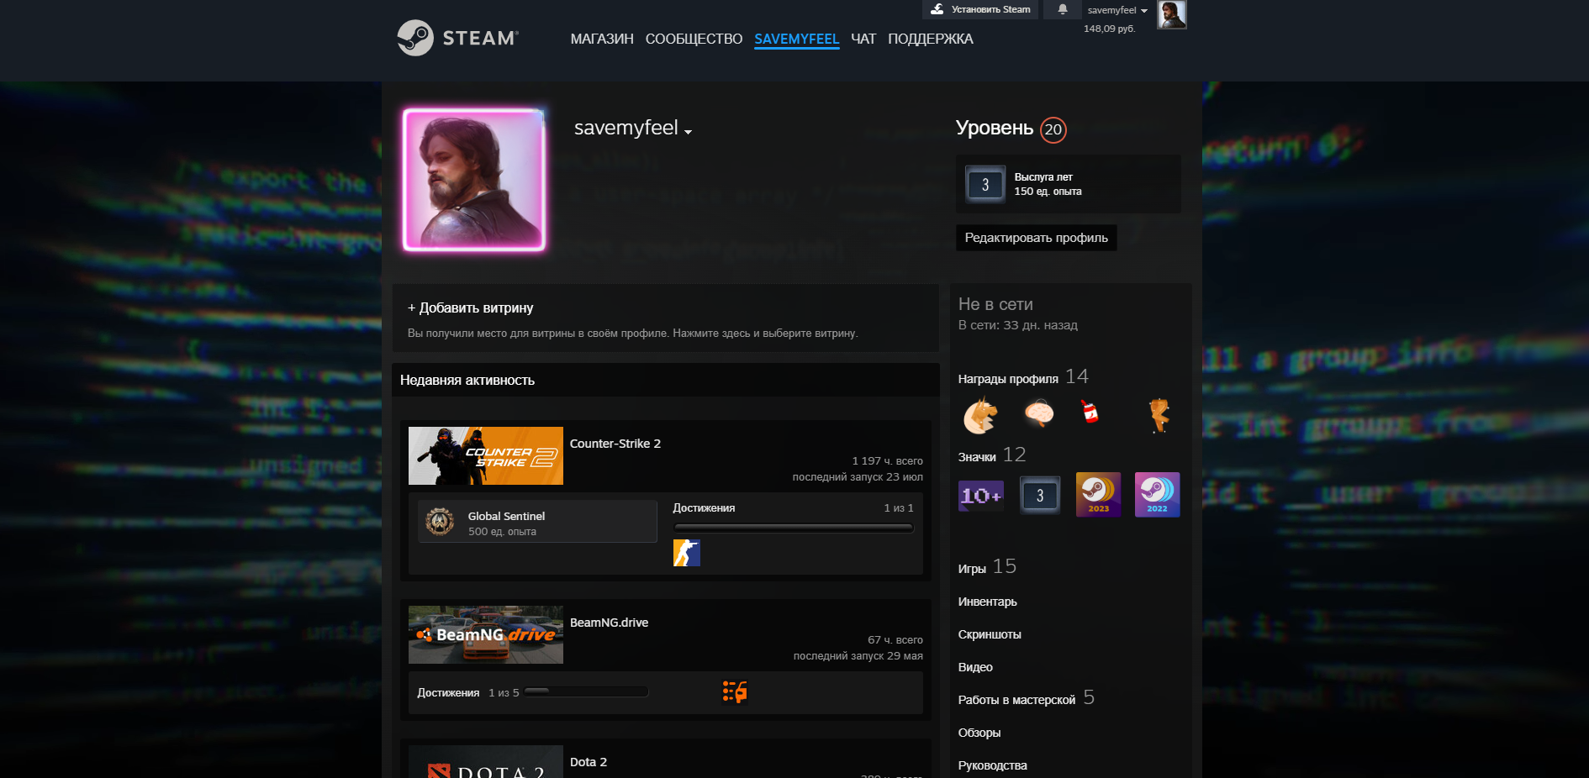View the fox profile award icon

point(980,415)
